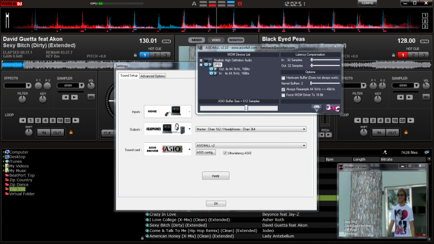Open the Sound Setup tab in Settings

[x=129, y=76]
